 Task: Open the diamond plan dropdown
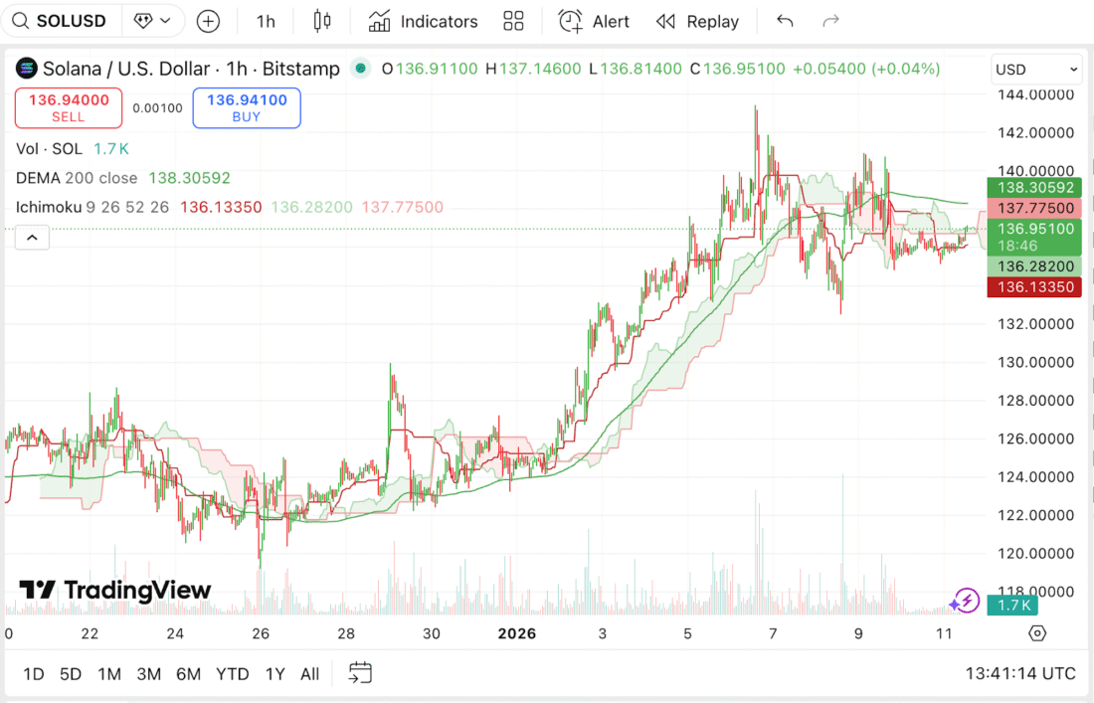pos(153,21)
